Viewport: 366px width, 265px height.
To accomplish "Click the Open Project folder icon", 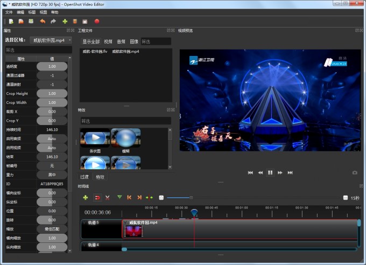I will tap(21, 22).
